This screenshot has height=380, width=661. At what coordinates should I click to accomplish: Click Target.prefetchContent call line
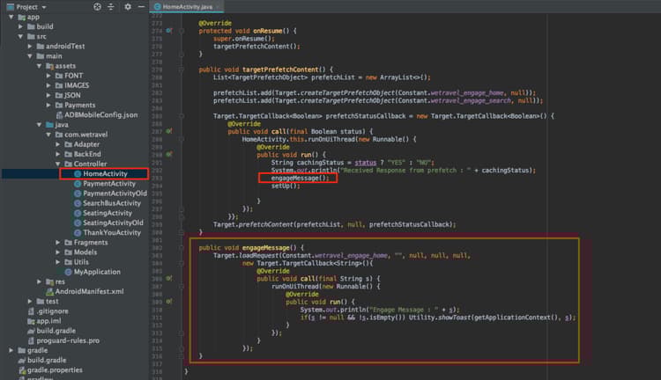pyautogui.click(x=335, y=224)
